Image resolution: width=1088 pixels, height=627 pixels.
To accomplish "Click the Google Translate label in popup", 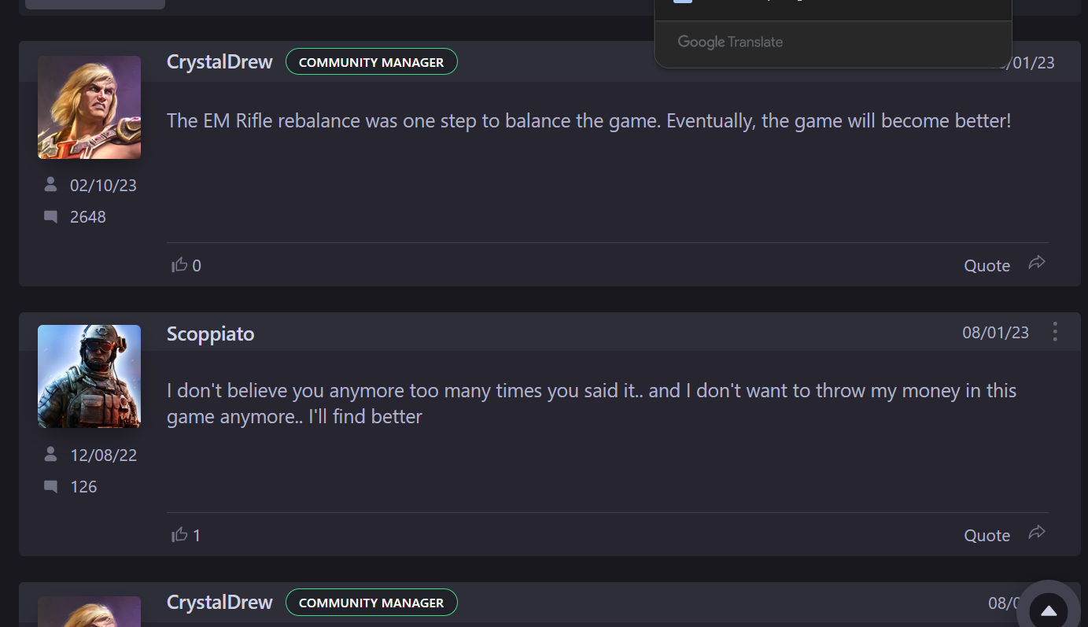I will point(730,42).
